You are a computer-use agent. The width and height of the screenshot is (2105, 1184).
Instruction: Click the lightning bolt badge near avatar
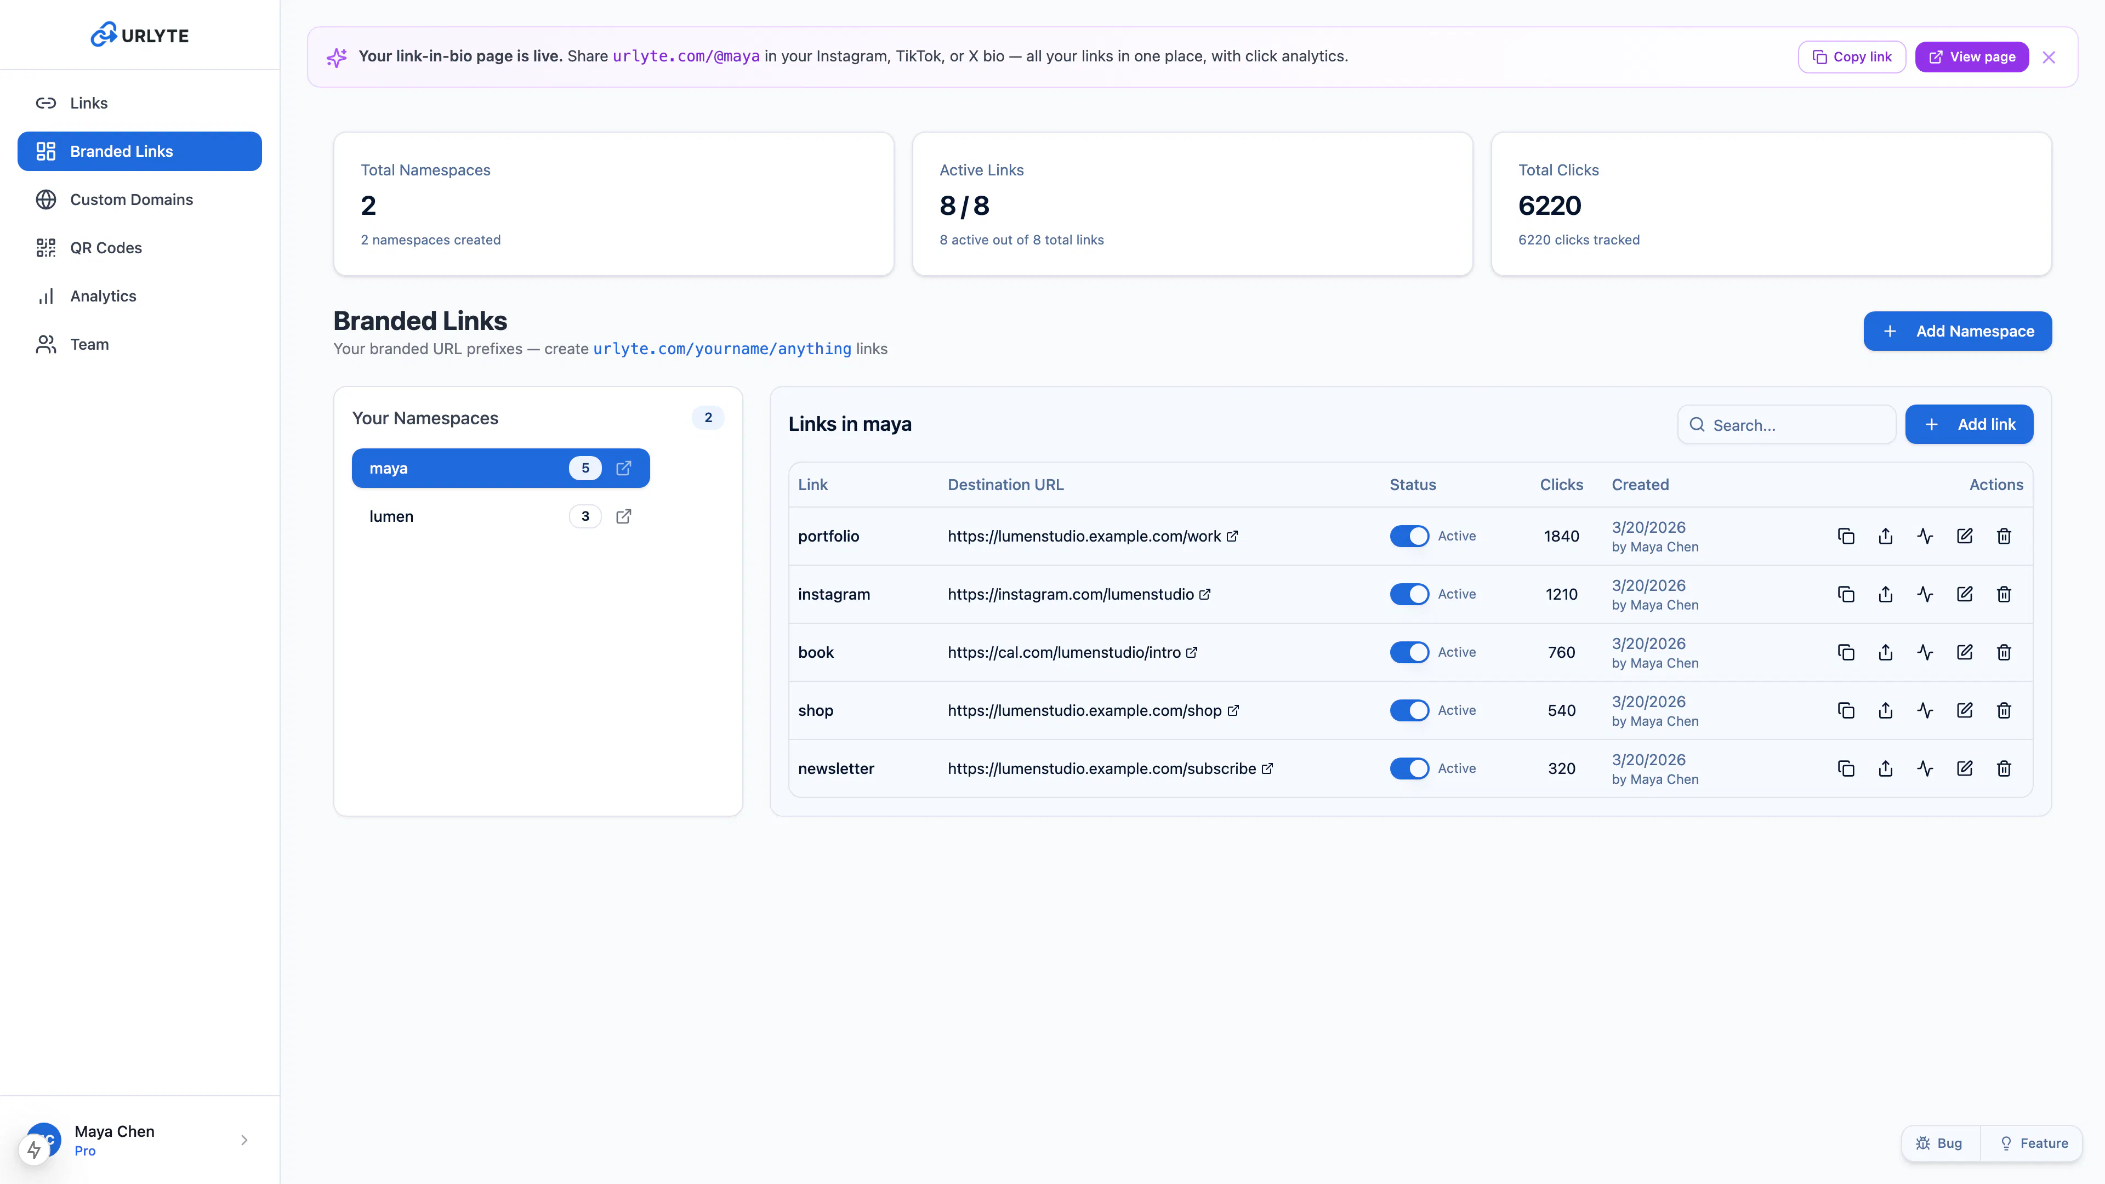click(x=33, y=1149)
